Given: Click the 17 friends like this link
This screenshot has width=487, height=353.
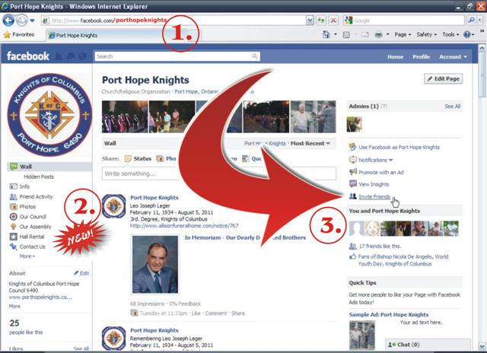Looking at the screenshot, I should point(380,246).
